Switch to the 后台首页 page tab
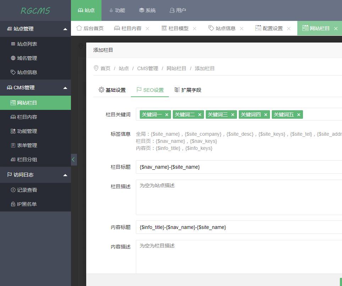Screen dimensions: 342x286 coord(90,28)
